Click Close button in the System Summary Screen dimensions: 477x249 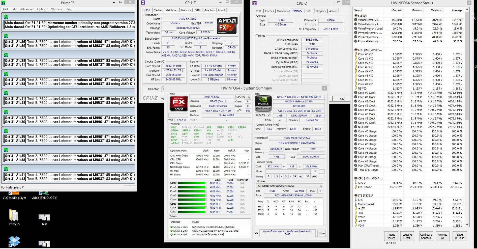322,233
